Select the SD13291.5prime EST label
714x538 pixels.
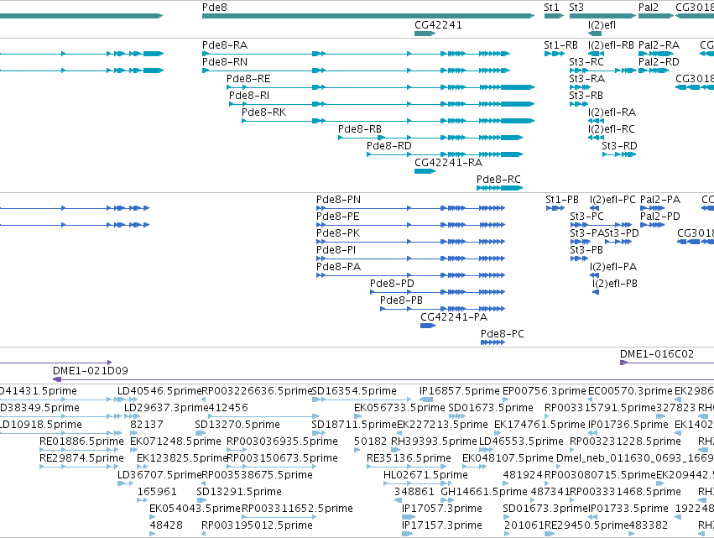(239, 492)
